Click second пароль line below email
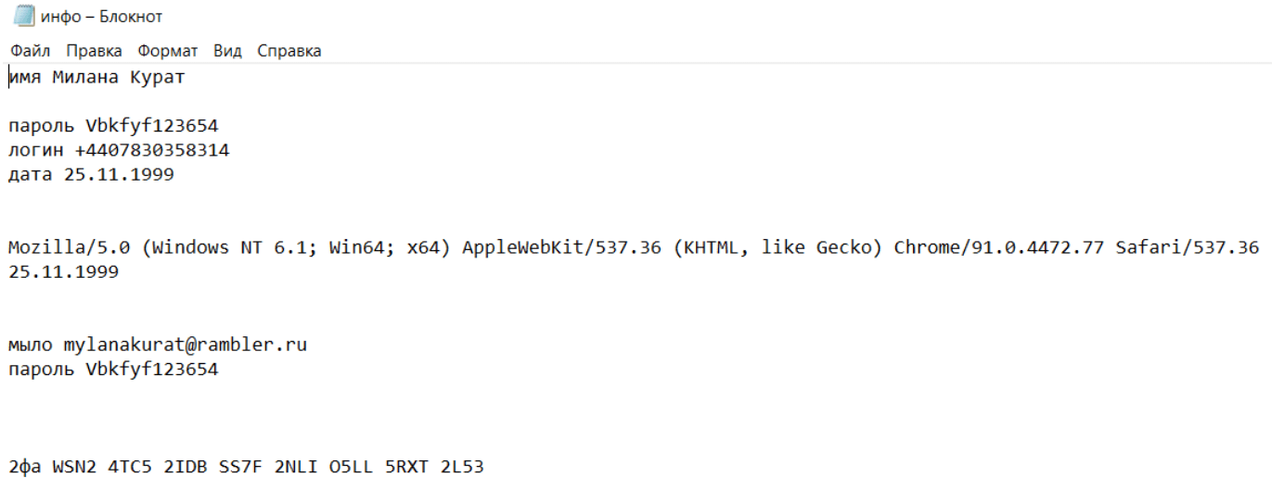This screenshot has width=1272, height=490. point(113,370)
